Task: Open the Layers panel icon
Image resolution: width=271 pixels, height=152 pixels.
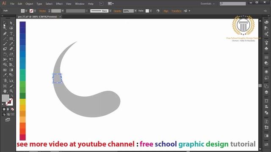Action: 266,92
